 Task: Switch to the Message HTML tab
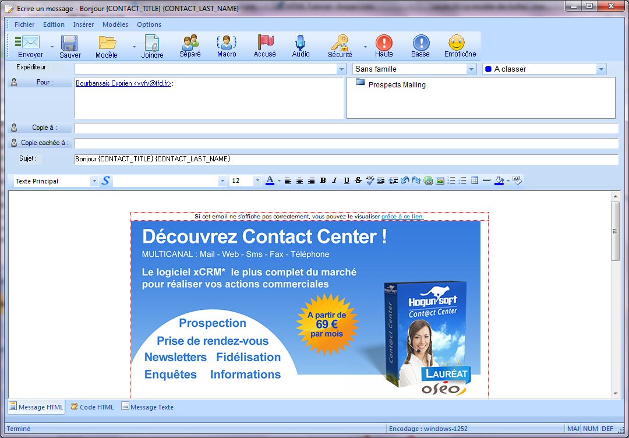point(36,407)
